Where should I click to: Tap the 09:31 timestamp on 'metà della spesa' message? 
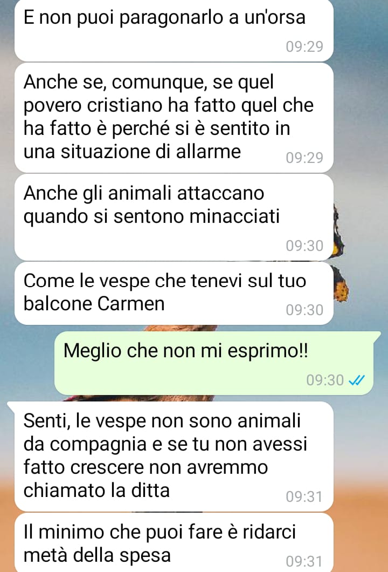point(304,561)
